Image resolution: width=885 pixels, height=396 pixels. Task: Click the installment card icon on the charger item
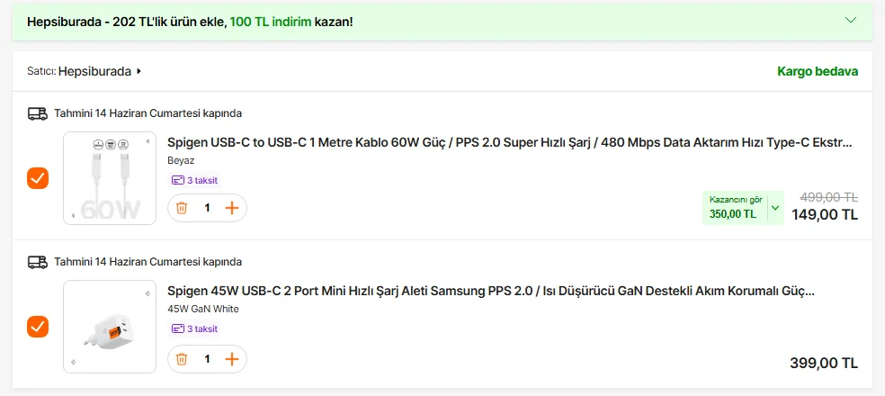click(177, 328)
